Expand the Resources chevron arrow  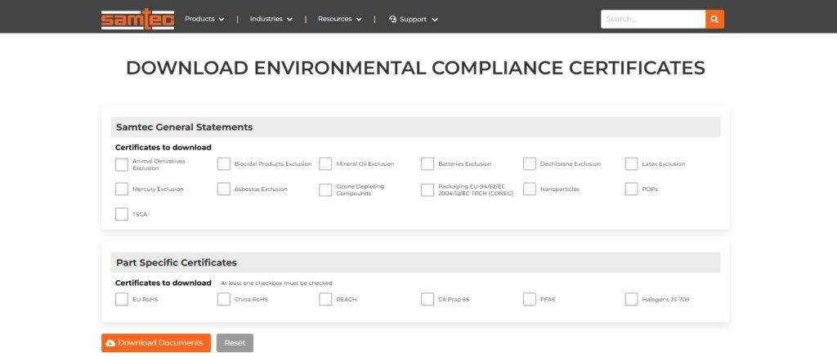tap(359, 20)
